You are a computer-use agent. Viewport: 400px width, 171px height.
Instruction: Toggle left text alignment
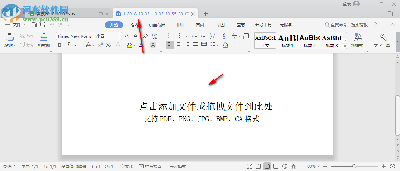170,45
